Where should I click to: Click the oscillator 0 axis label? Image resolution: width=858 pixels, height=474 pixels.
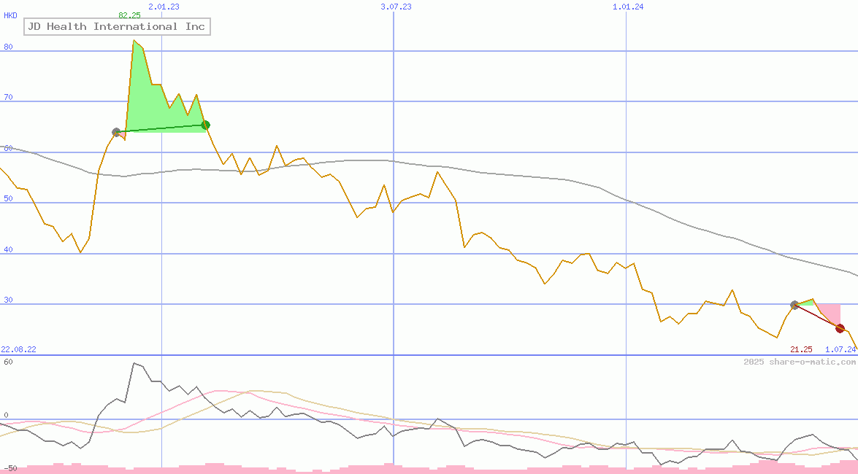click(6, 416)
